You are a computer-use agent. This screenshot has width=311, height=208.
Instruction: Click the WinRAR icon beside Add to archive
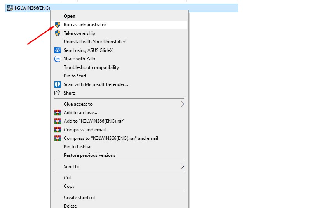pyautogui.click(x=58, y=113)
